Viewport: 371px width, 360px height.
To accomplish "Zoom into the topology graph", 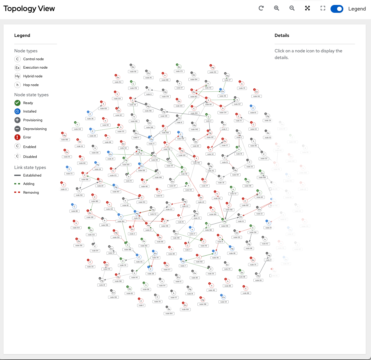I will point(277,8).
